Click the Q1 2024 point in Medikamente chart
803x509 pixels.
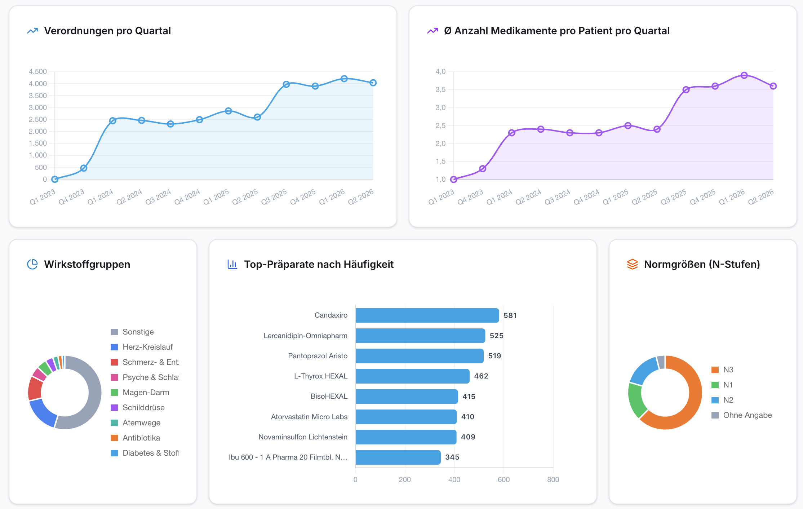(x=512, y=133)
